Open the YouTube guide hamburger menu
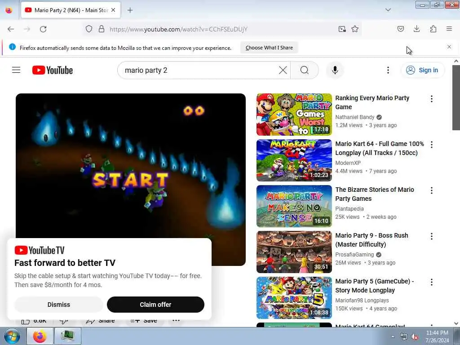This screenshot has height=345, width=460. point(16,70)
